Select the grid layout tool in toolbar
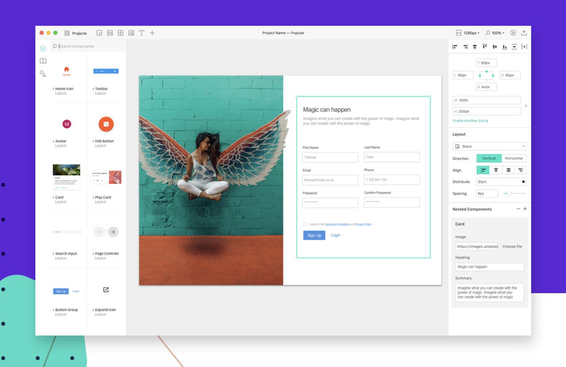The width and height of the screenshot is (566, 367). point(120,33)
